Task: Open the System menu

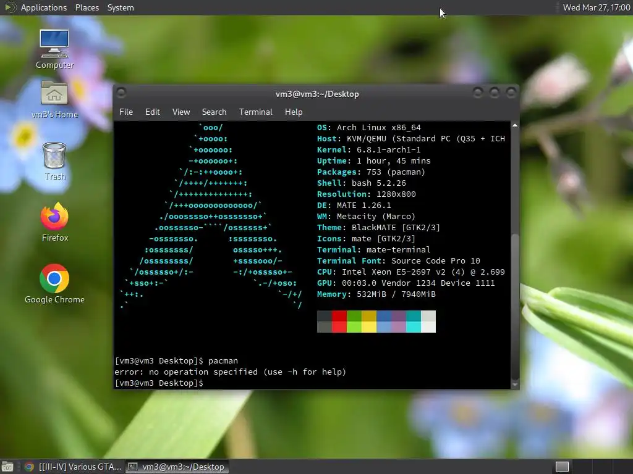Action: coord(121,7)
